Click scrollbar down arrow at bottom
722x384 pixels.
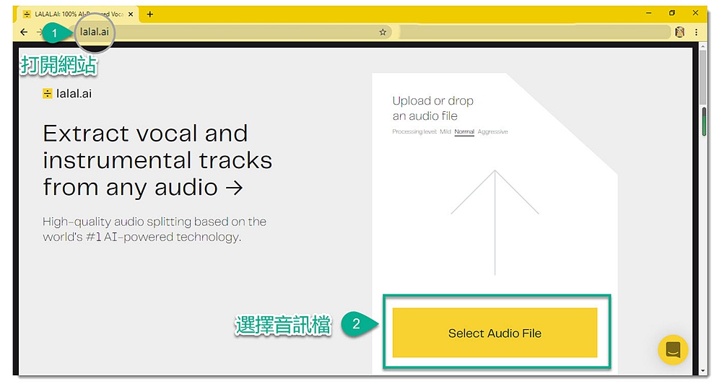[x=703, y=371]
